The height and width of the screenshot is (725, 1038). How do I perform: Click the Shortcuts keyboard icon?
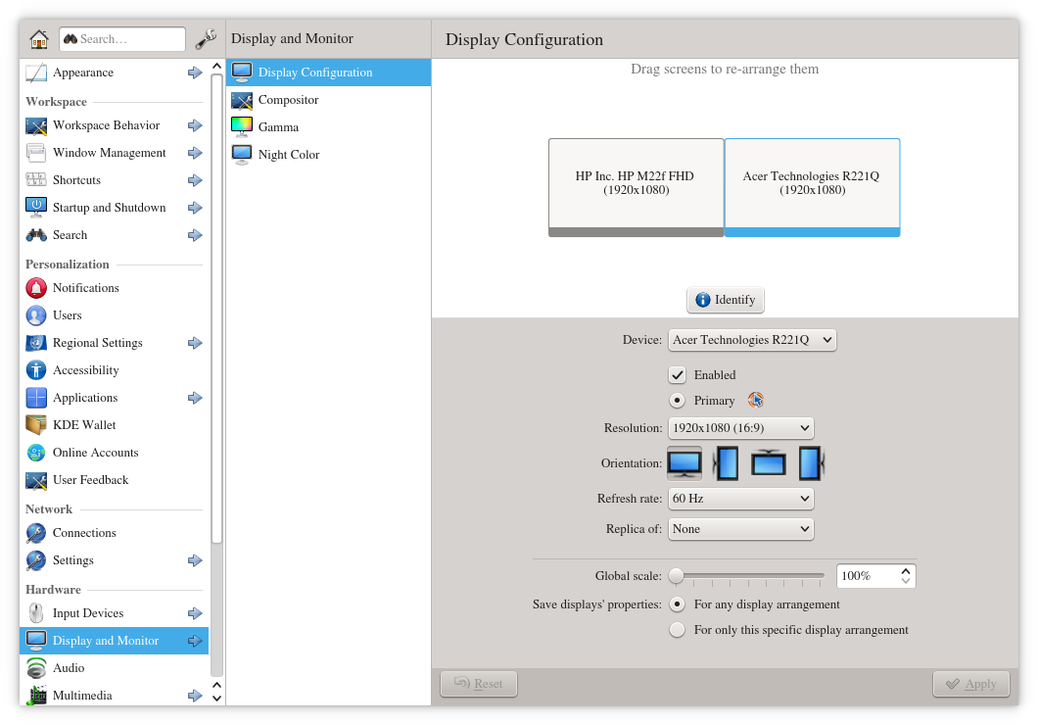tap(36, 180)
